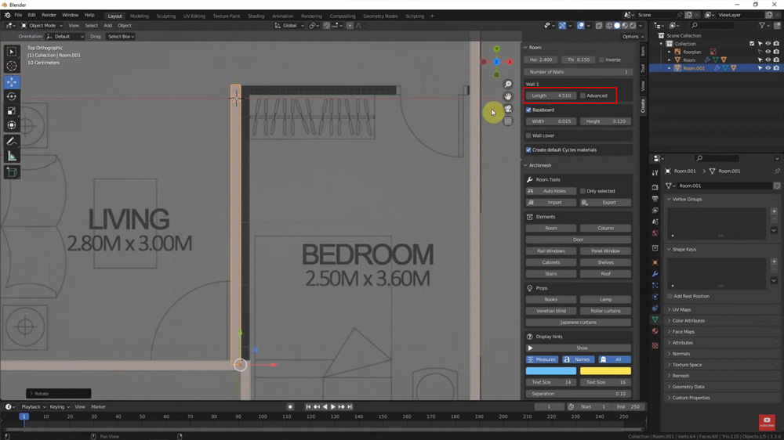Enable the Advanced wall checkbox
The image size is (784, 440).
(583, 96)
